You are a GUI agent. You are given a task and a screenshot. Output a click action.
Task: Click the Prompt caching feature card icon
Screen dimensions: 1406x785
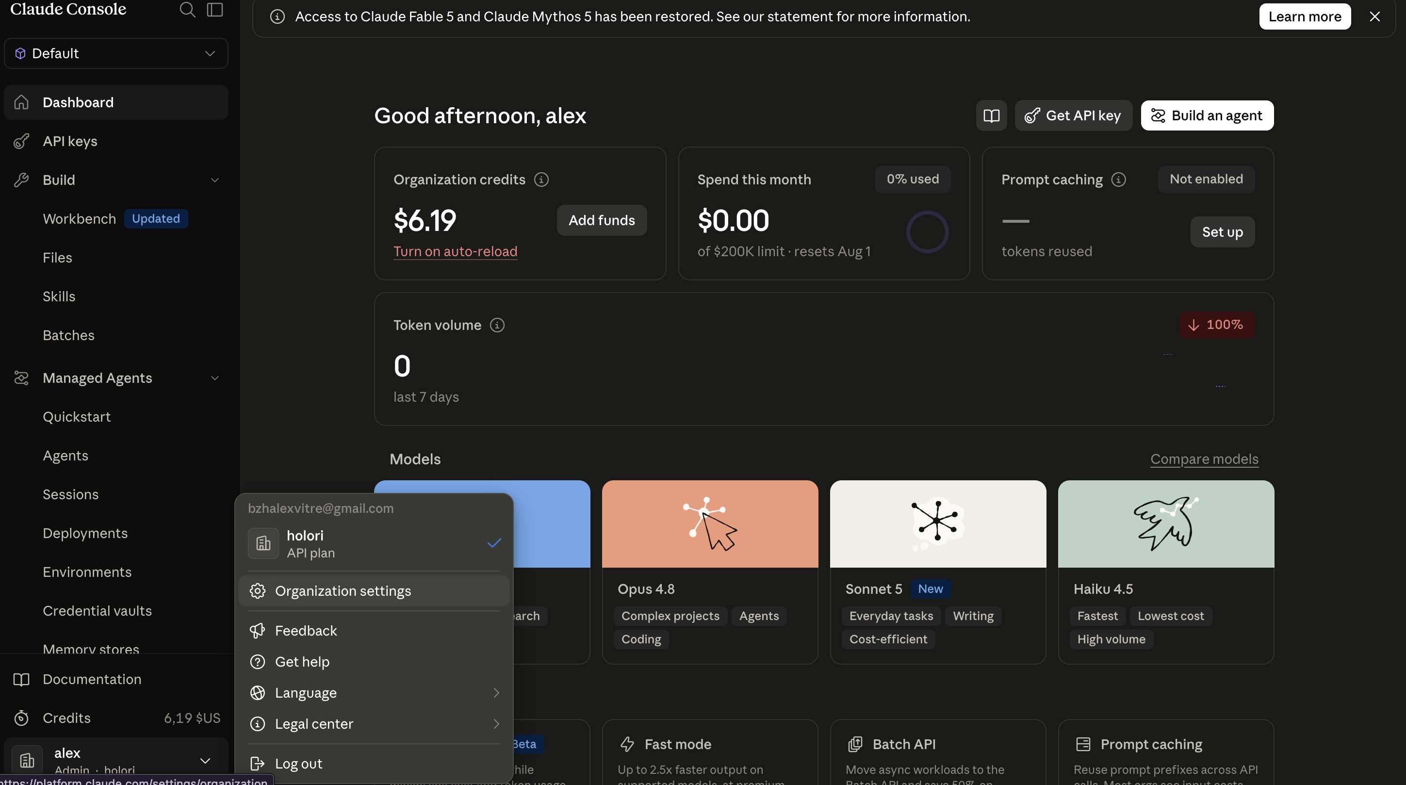1083,744
